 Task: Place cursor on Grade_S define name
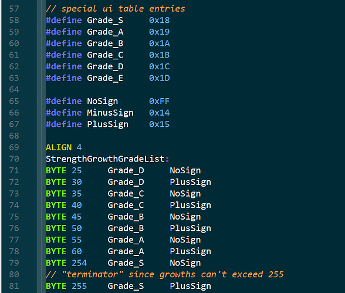[x=105, y=20]
